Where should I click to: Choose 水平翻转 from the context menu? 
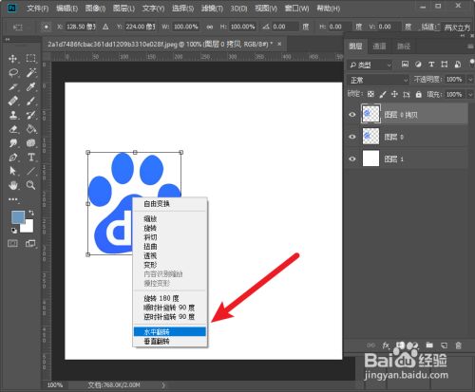point(170,331)
